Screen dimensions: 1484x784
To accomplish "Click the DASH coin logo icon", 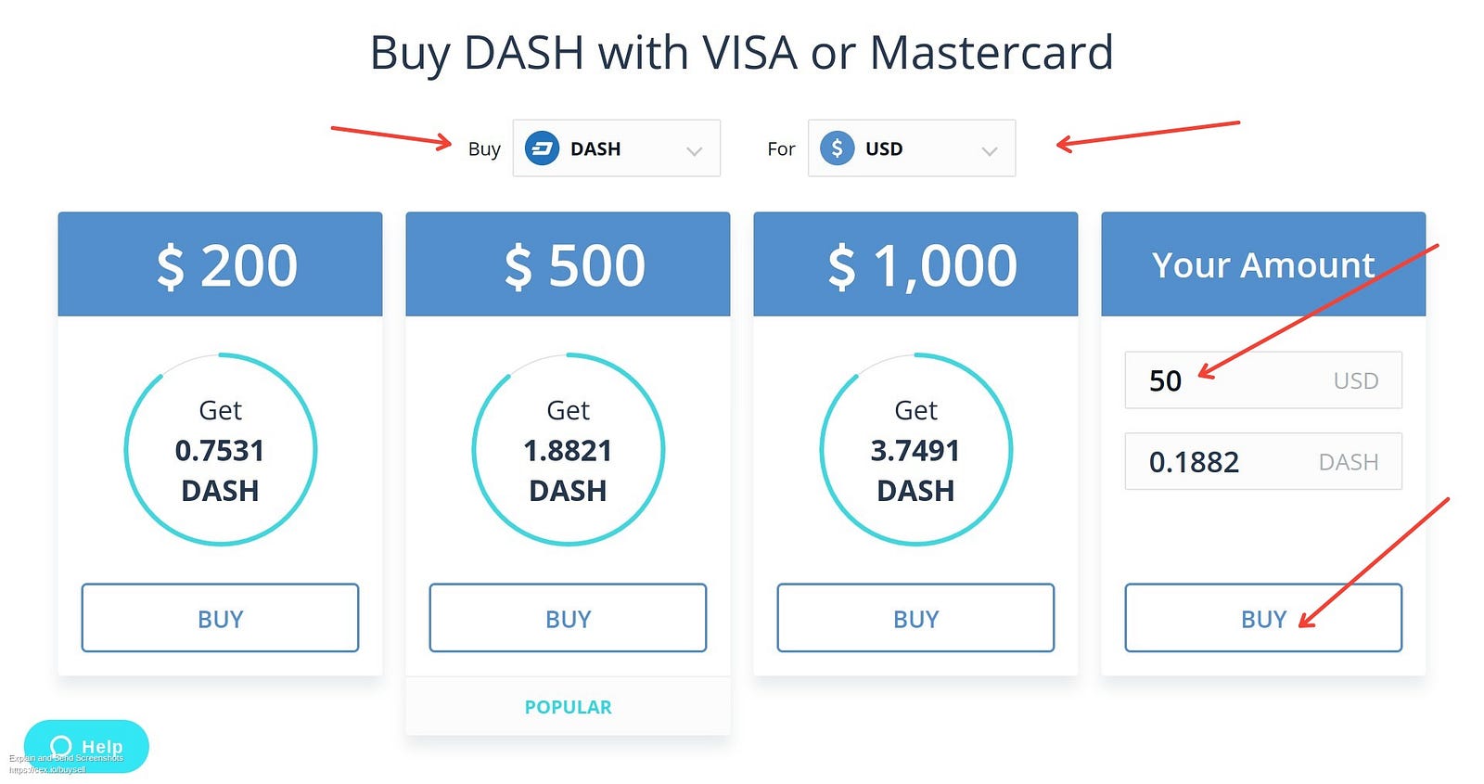I will click(542, 148).
